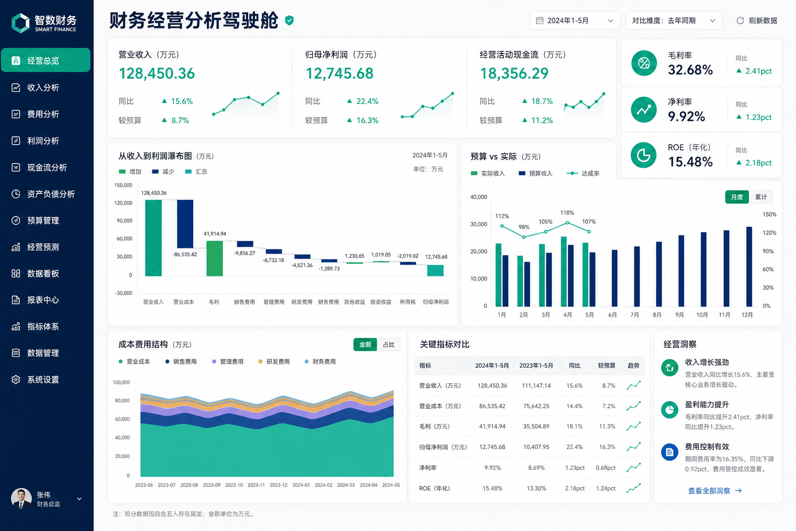Image resolution: width=796 pixels, height=531 pixels.
Task: Click the trend sparkline in the 净利率 row
Action: 634,468
